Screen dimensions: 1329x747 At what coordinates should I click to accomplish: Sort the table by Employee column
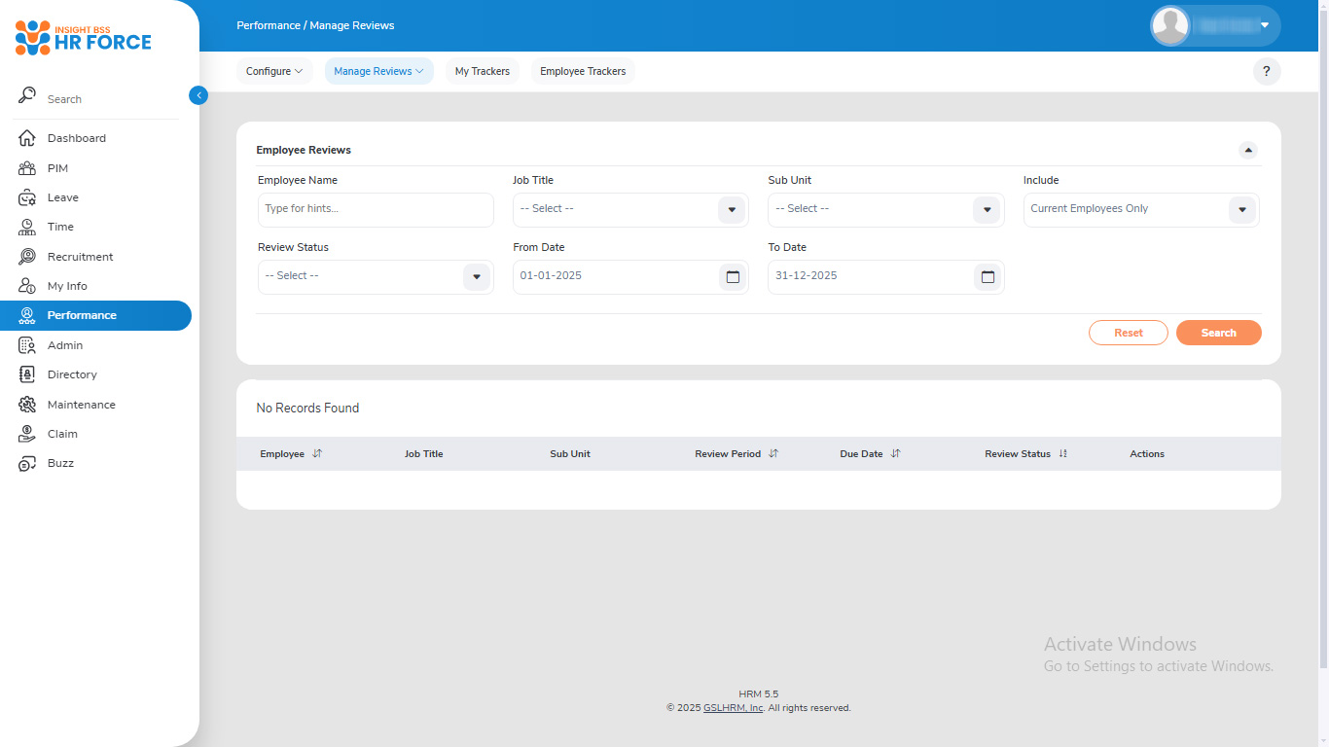point(317,454)
